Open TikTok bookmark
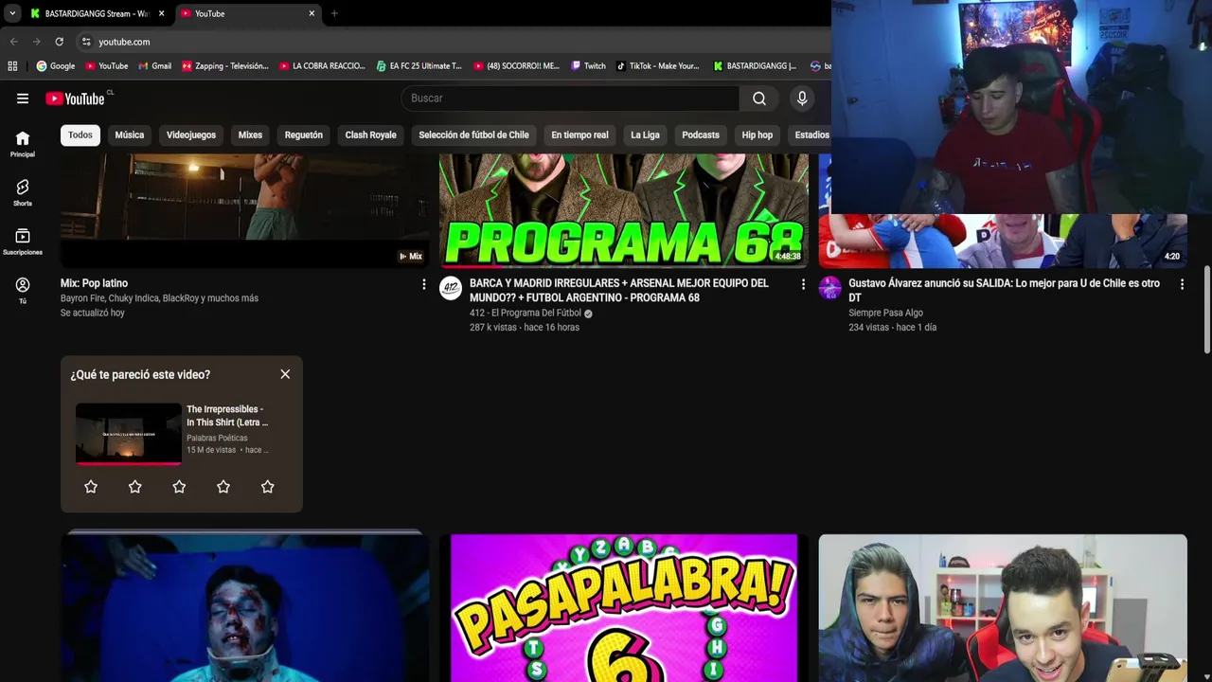This screenshot has width=1212, height=682. (658, 66)
